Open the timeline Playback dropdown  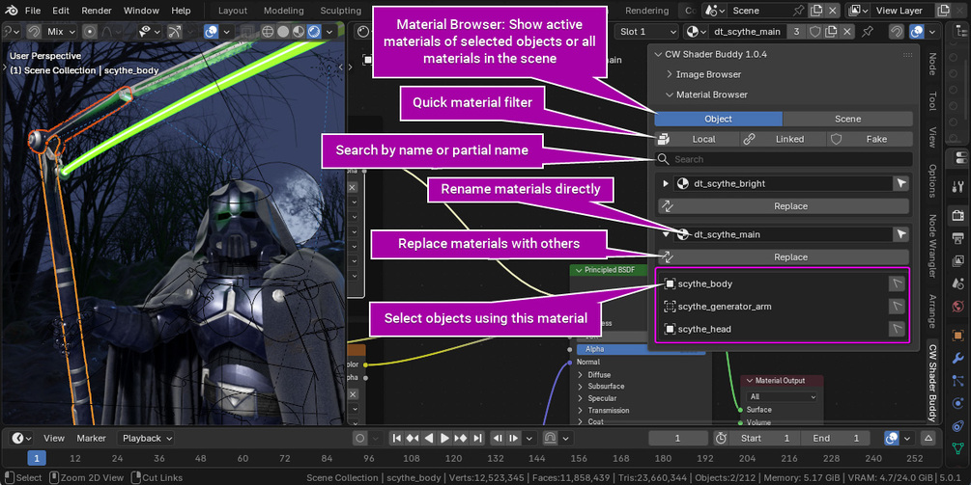coord(148,438)
